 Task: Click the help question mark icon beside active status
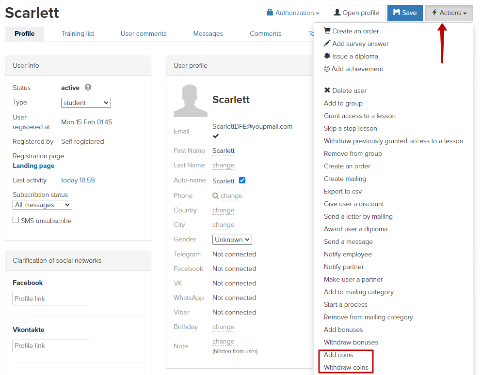(88, 87)
